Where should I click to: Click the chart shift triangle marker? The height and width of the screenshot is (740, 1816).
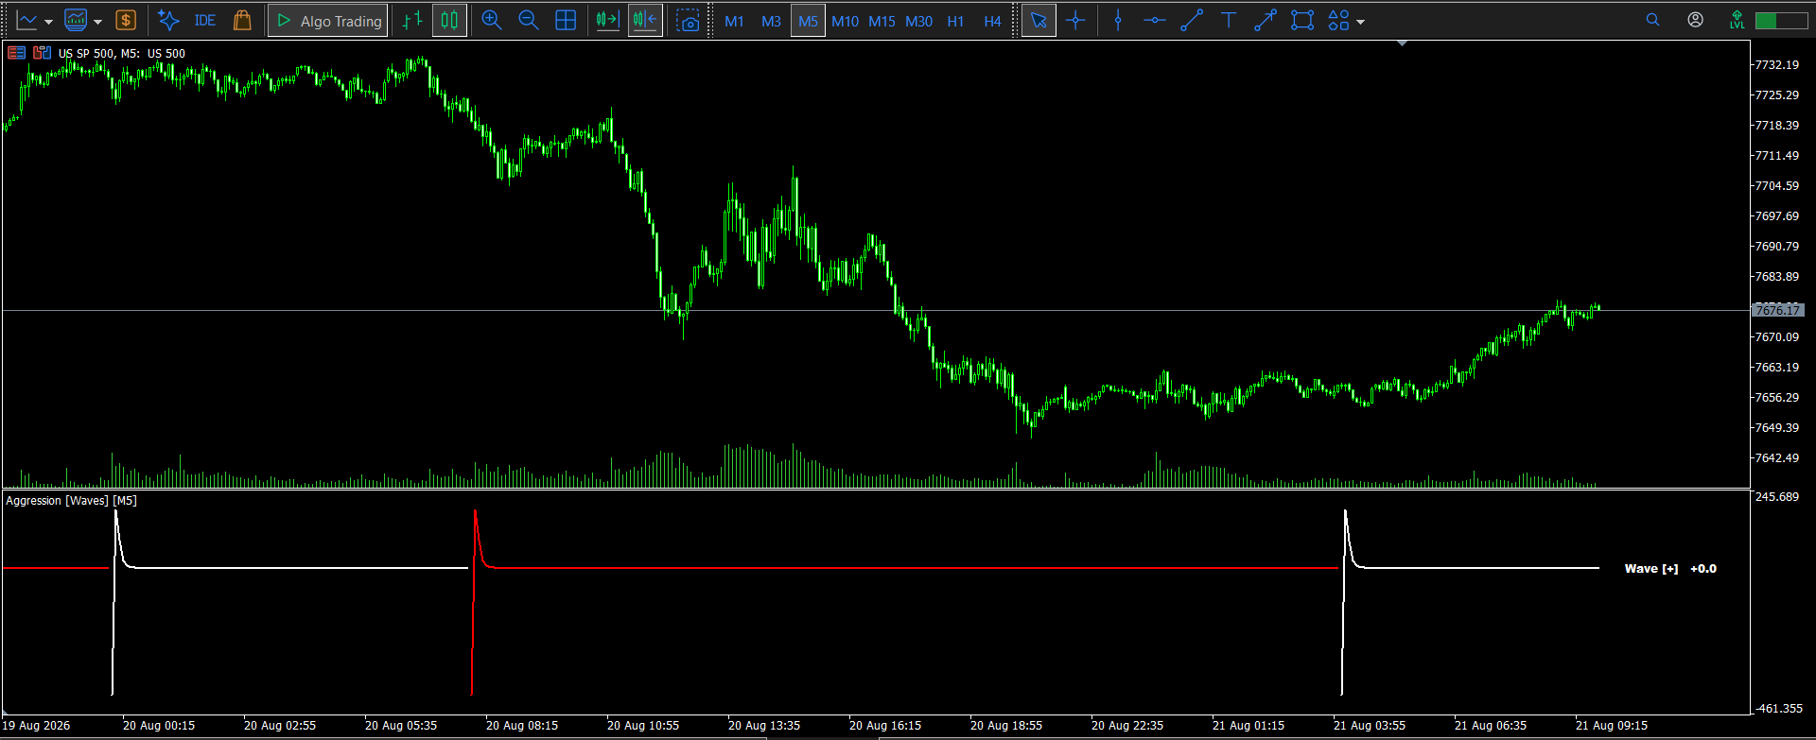point(1402,43)
